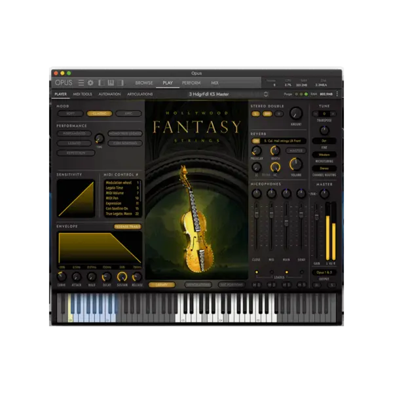Screen dimensions: 393x393
Task: Click the Master Gain fader
Action: pos(317,216)
